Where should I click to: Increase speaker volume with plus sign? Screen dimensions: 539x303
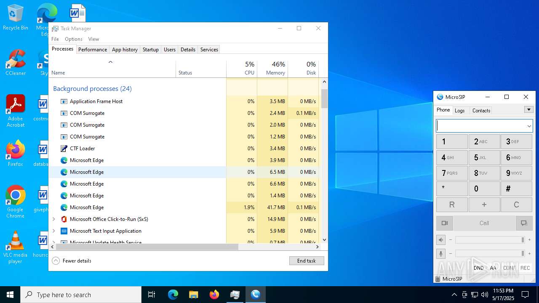pos(529,240)
